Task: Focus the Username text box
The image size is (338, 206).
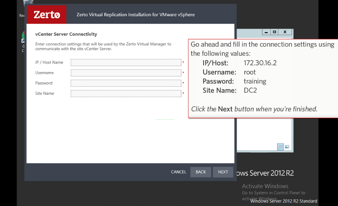Action: coord(126,73)
